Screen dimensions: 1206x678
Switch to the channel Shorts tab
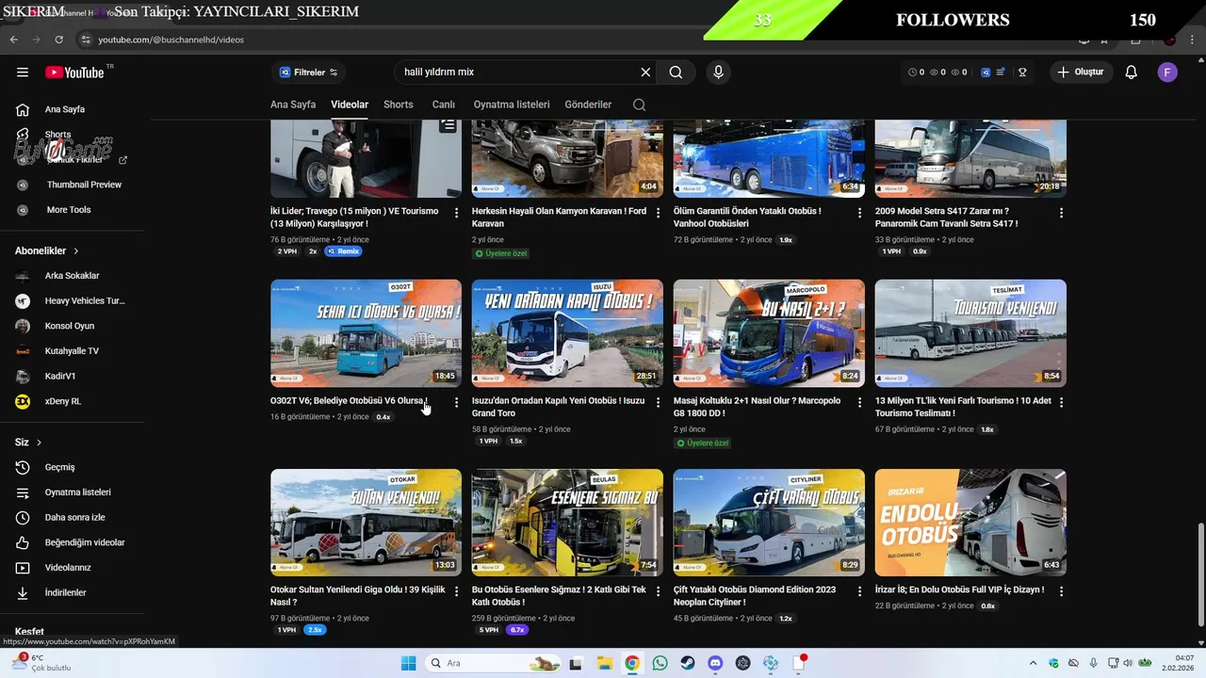coord(398,105)
